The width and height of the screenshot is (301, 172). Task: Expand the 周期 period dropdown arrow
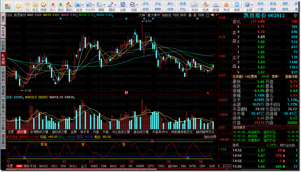click(104, 5)
